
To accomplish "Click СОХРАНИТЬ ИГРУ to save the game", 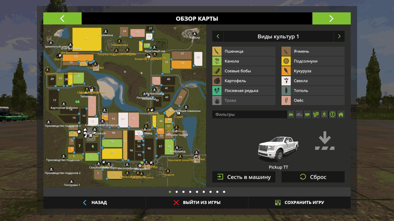I will 299,203.
